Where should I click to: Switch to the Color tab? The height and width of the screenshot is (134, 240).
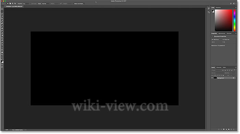[213, 8]
